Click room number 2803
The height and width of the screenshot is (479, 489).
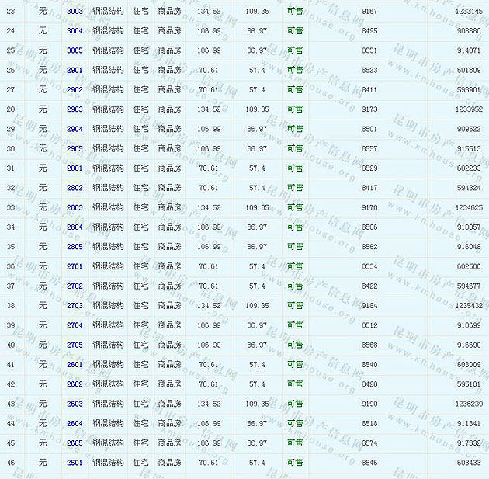click(x=75, y=208)
